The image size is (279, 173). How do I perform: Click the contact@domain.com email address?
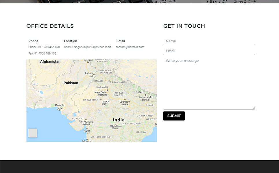(x=130, y=47)
